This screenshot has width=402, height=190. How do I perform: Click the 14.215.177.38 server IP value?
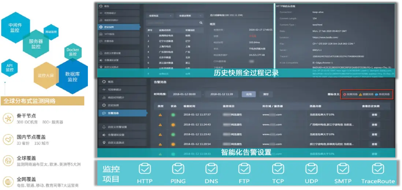(x=257, y=55)
